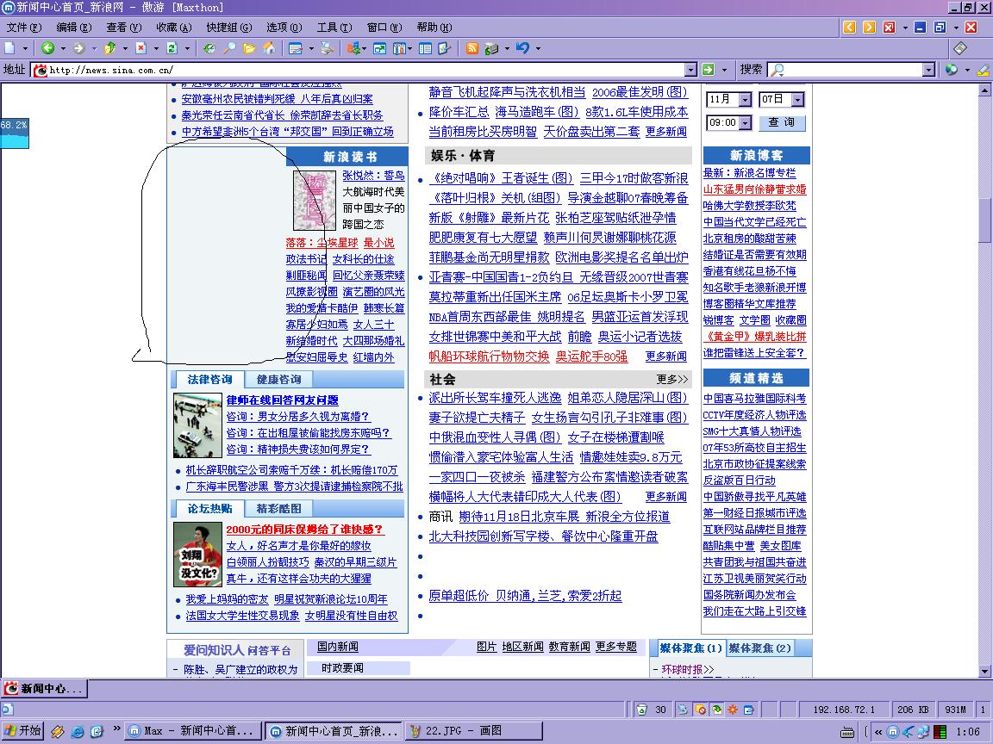The image size is (993, 744).
Task: Click the blue edit page status bar icon
Action: pyautogui.click(x=748, y=710)
